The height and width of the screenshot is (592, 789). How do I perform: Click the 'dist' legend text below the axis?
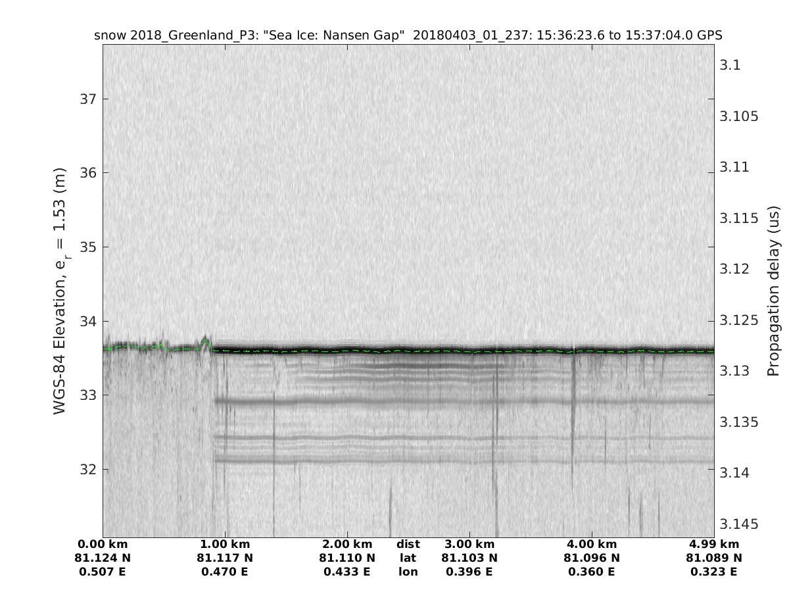408,544
